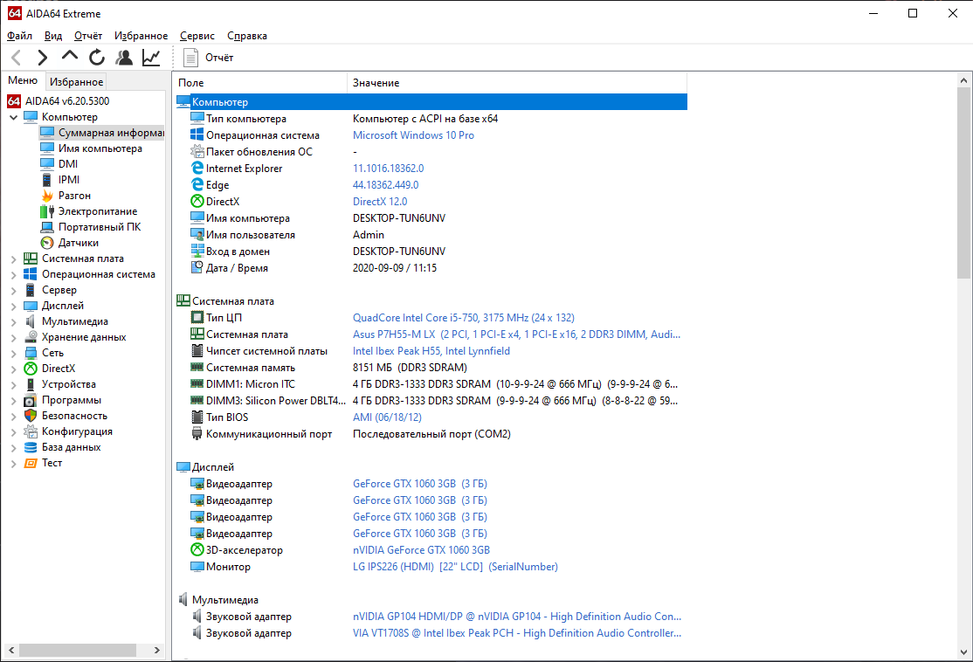Click the right panel vertical scrollbar thumb
The width and height of the screenshot is (973, 662).
pyautogui.click(x=963, y=183)
